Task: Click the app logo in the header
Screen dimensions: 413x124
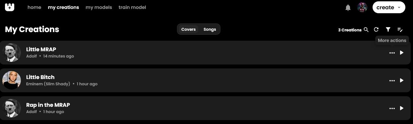Action: pos(10,7)
